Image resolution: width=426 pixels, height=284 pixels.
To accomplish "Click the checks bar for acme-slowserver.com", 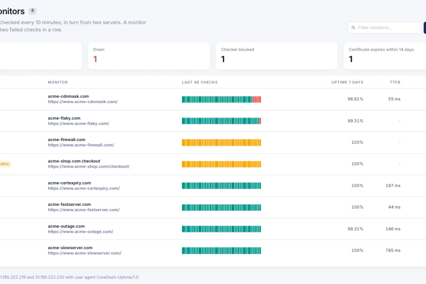I will (222, 251).
